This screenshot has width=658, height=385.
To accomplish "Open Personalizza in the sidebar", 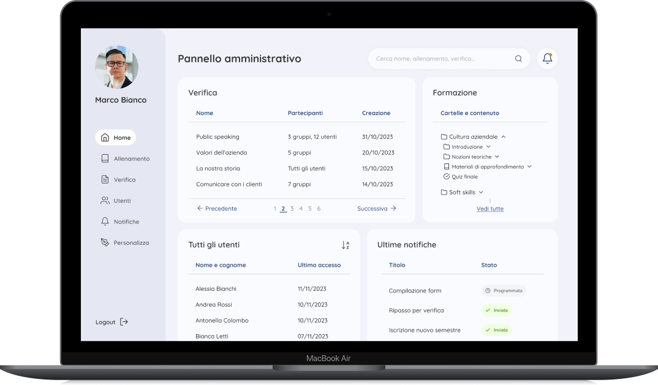I will [124, 242].
